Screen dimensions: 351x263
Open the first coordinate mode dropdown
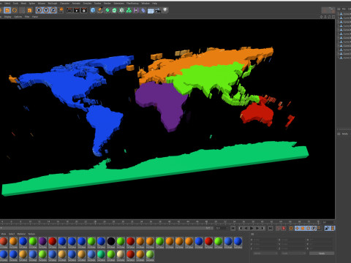tap(266, 254)
